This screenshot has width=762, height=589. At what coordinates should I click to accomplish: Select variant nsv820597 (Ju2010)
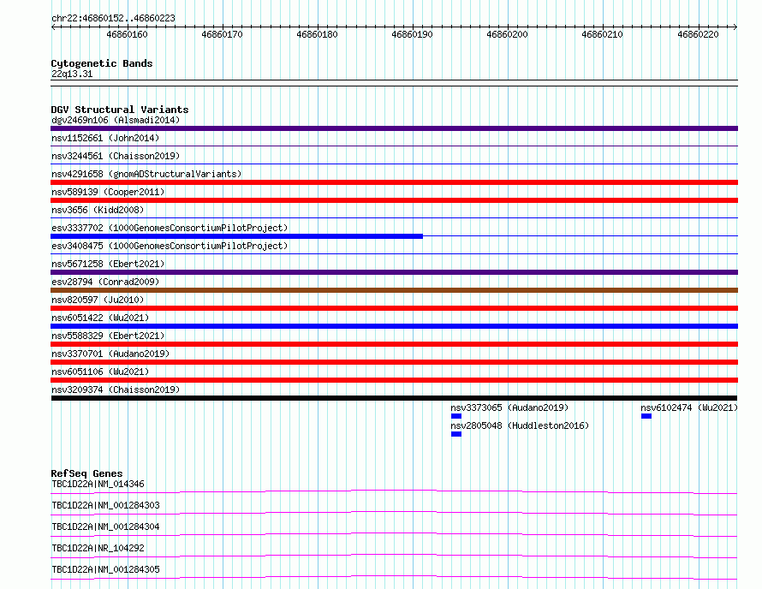tap(98, 300)
